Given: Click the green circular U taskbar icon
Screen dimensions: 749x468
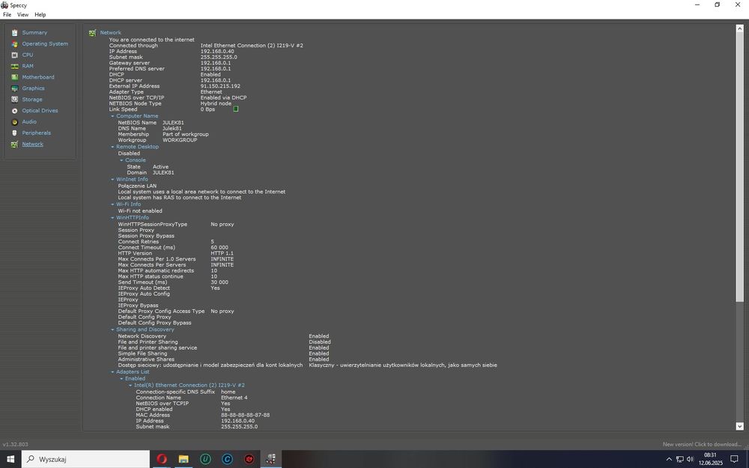Looking at the screenshot, I should tap(205, 459).
